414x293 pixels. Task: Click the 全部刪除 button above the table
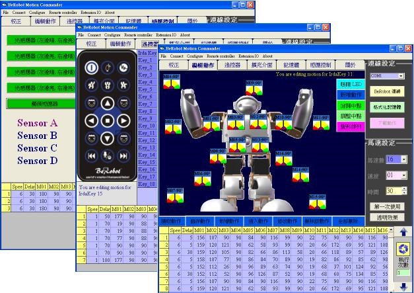pyautogui.click(x=349, y=221)
